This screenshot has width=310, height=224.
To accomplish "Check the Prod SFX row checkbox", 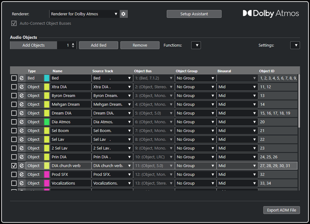I will (14, 174).
